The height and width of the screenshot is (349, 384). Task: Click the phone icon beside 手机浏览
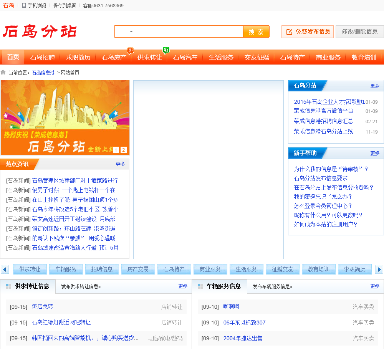(24, 5)
